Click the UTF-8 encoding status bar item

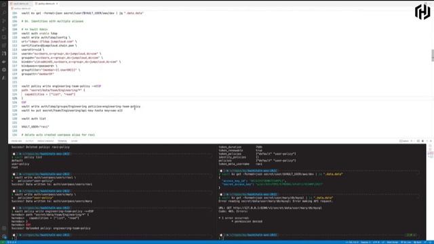pyautogui.click(x=376, y=243)
